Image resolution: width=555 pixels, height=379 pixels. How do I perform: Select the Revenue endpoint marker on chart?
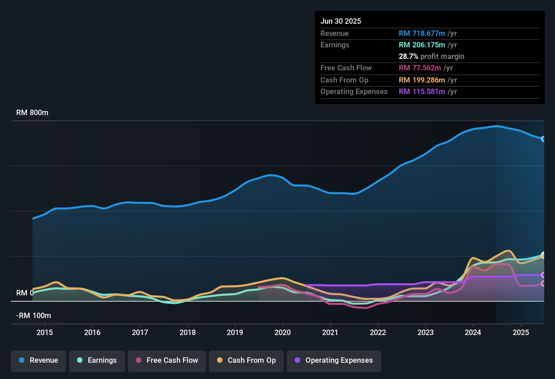(544, 139)
